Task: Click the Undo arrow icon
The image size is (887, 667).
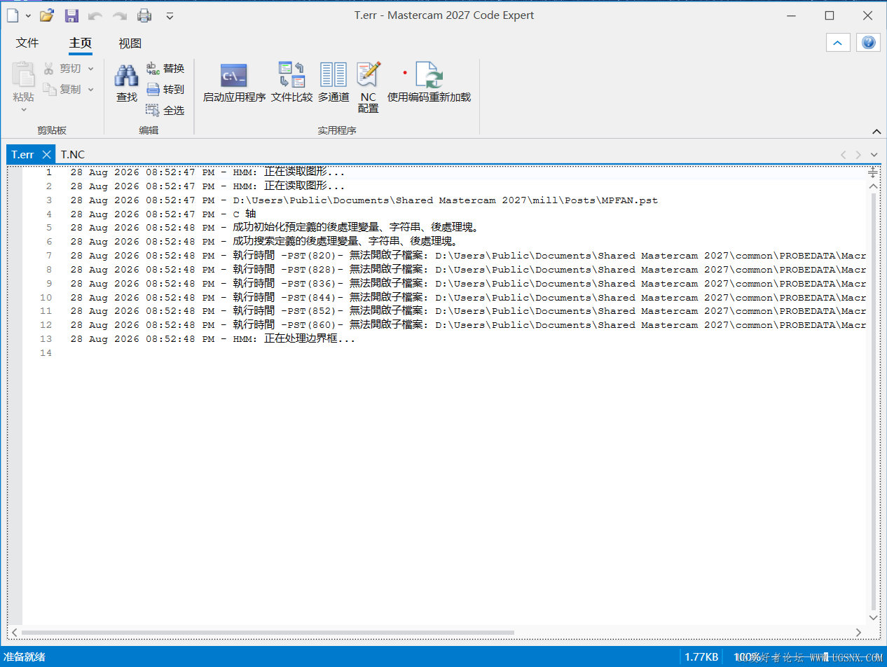Action: (95, 15)
